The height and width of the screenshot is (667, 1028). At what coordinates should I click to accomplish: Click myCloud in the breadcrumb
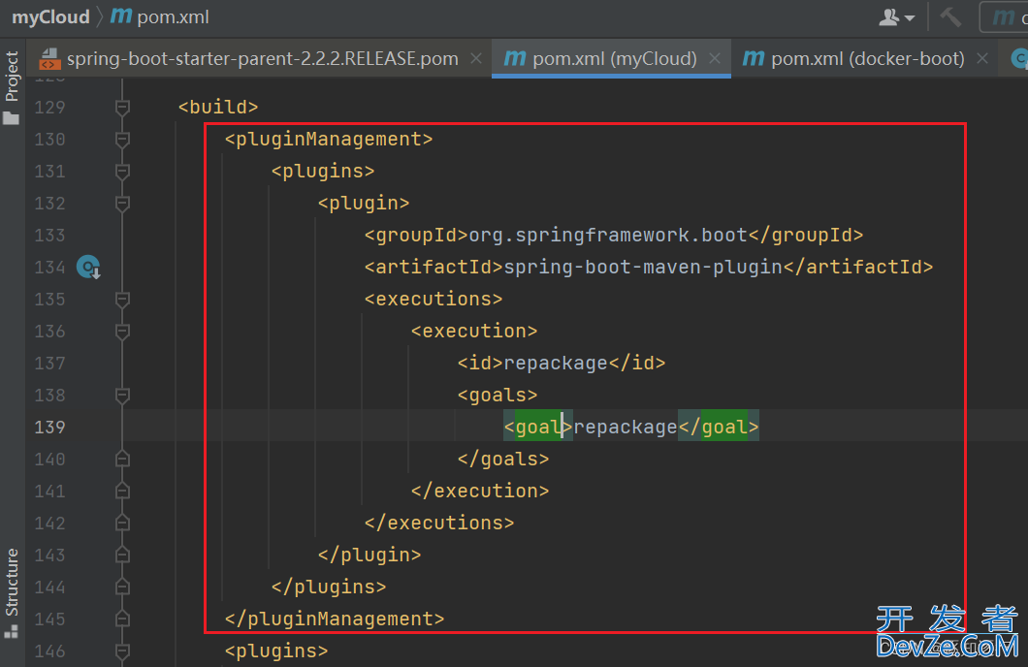click(x=50, y=17)
